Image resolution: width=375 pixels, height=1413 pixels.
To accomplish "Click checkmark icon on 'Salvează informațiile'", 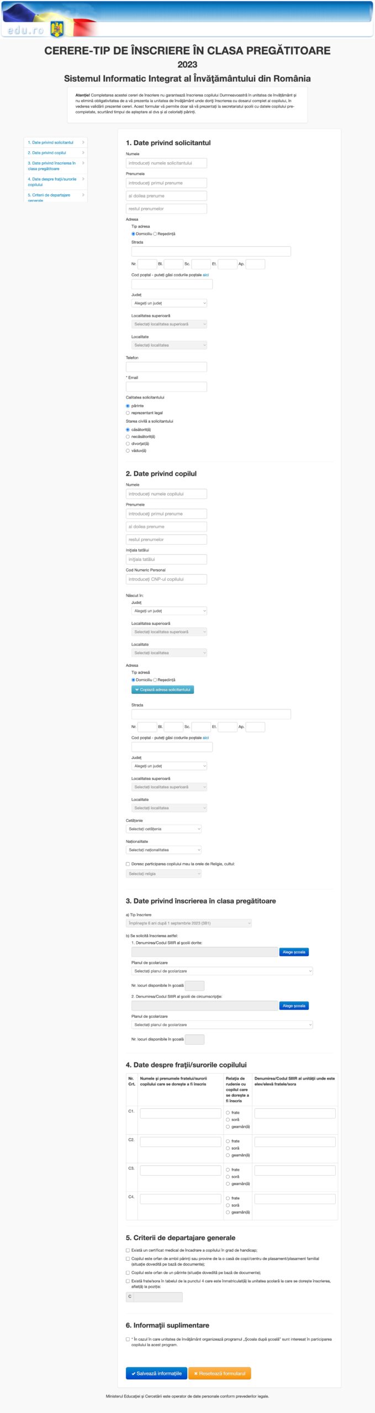I will [134, 1373].
